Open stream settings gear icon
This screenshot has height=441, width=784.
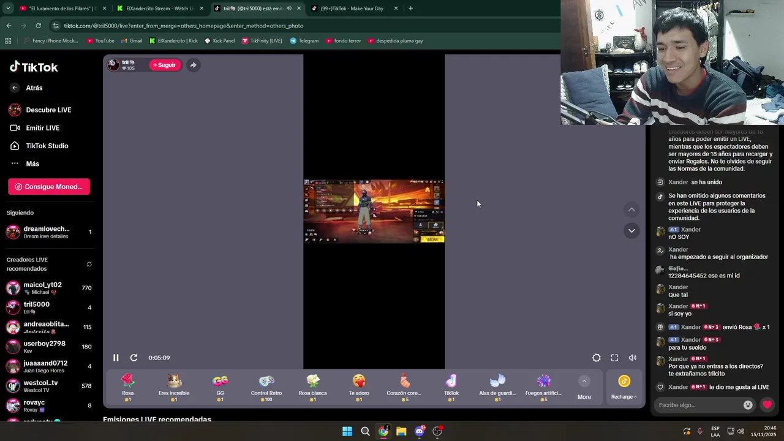pos(597,358)
